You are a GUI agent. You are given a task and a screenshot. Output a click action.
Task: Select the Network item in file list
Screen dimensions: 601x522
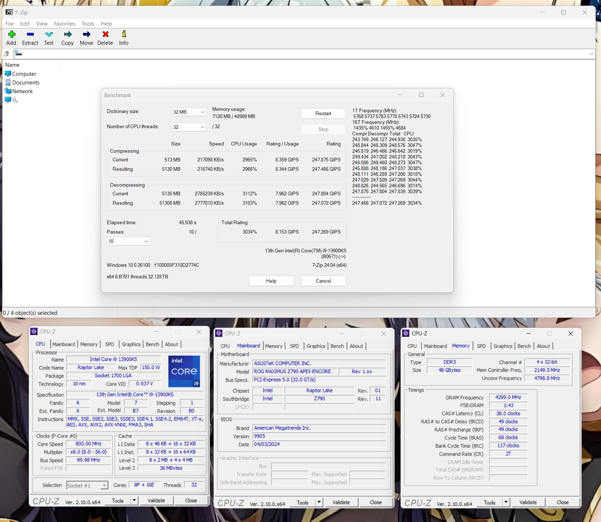pos(19,91)
